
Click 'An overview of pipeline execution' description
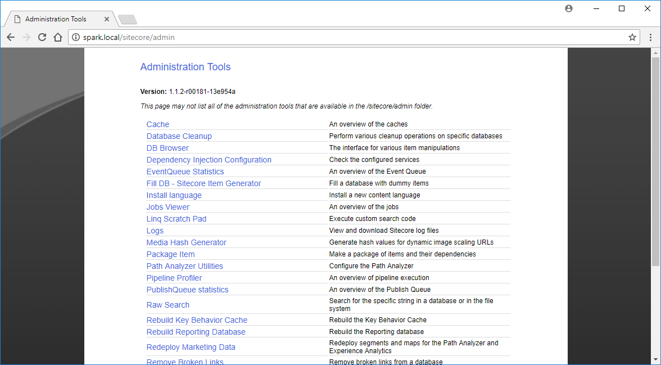379,278
